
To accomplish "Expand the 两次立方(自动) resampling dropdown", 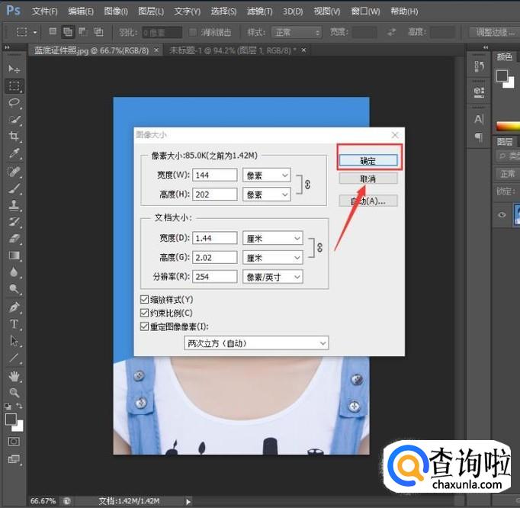I will (x=257, y=343).
